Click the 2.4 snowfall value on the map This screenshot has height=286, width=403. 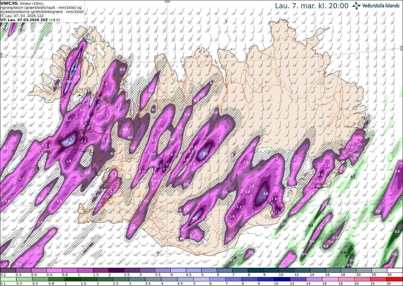coord(194,147)
